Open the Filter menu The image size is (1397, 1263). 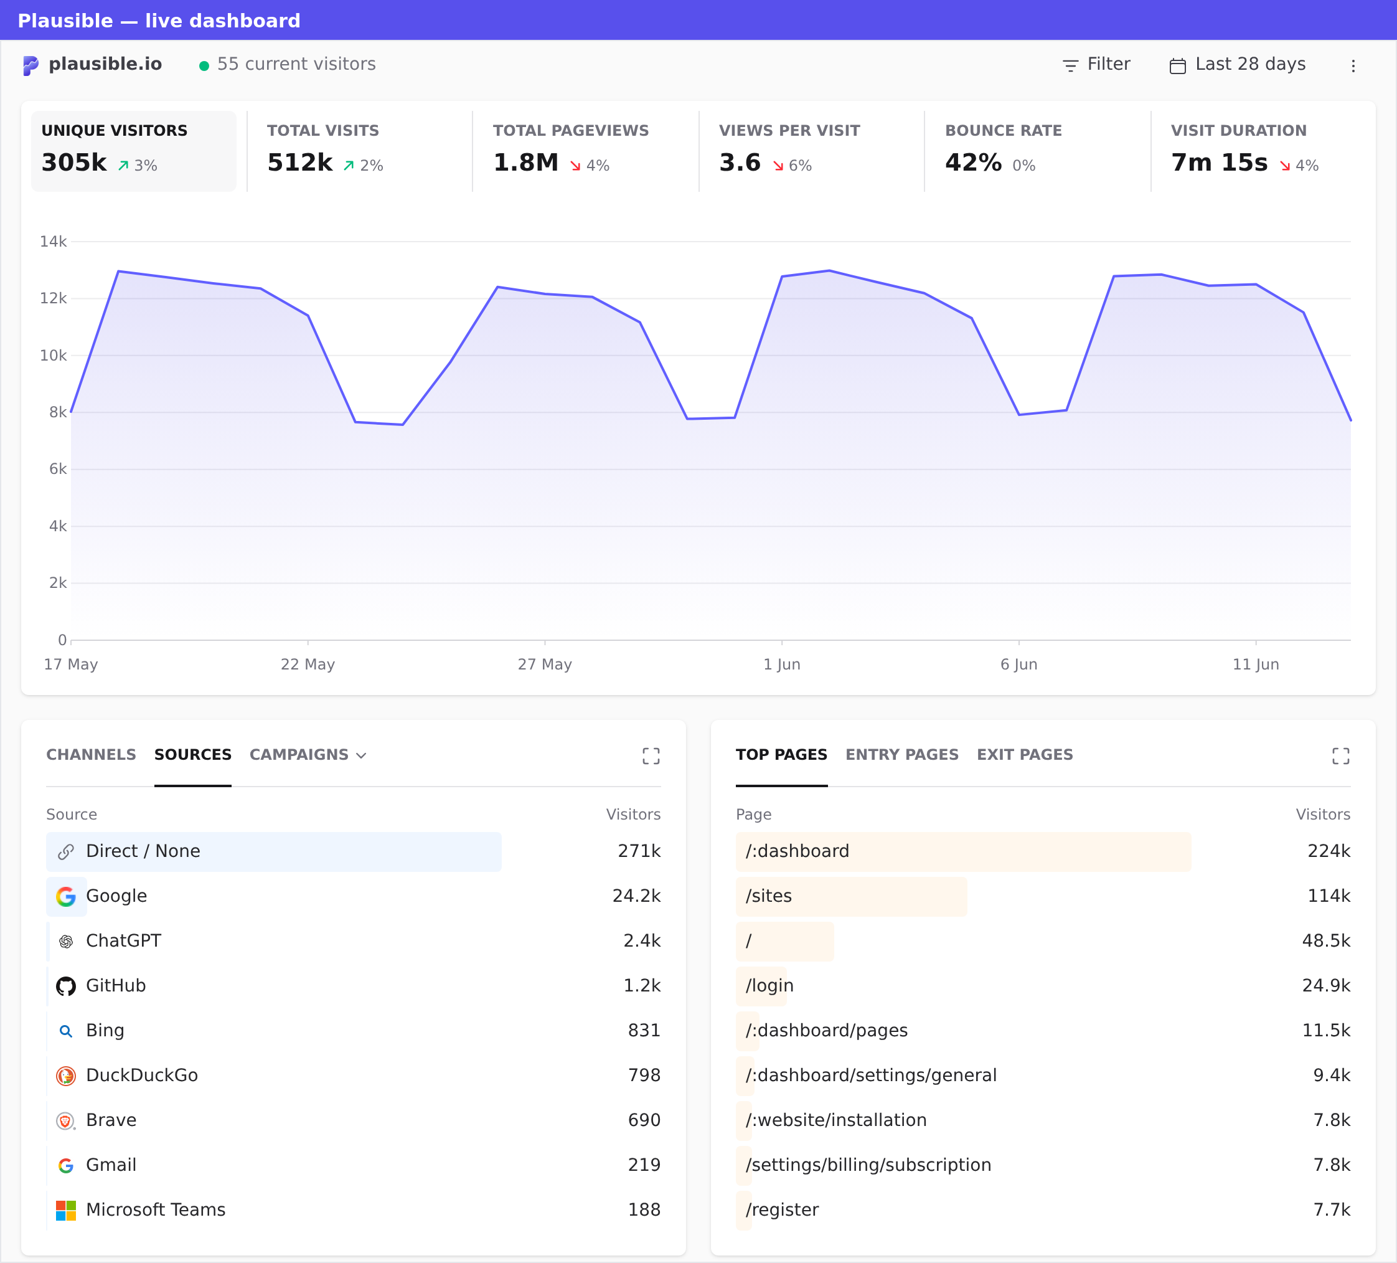[x=1096, y=65]
